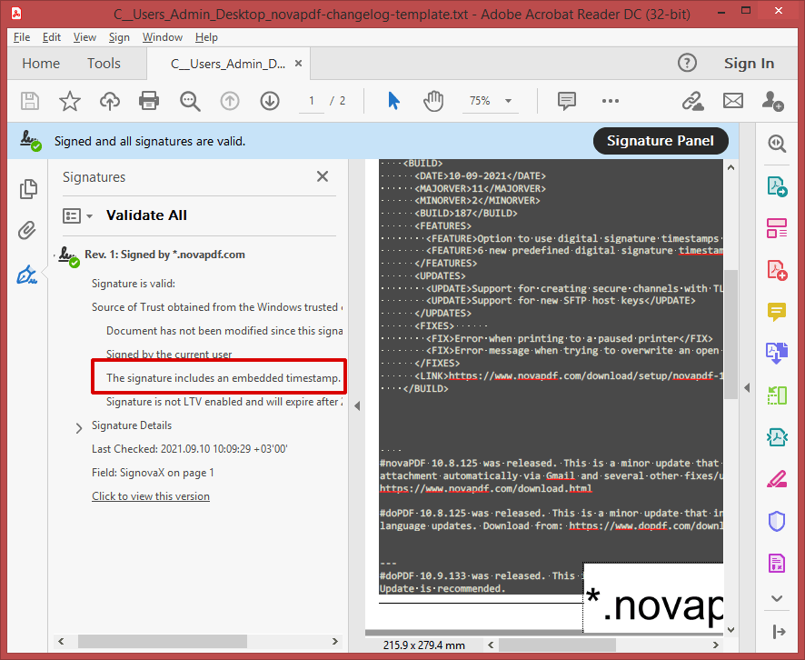Send file by email envelope icon

click(x=732, y=101)
